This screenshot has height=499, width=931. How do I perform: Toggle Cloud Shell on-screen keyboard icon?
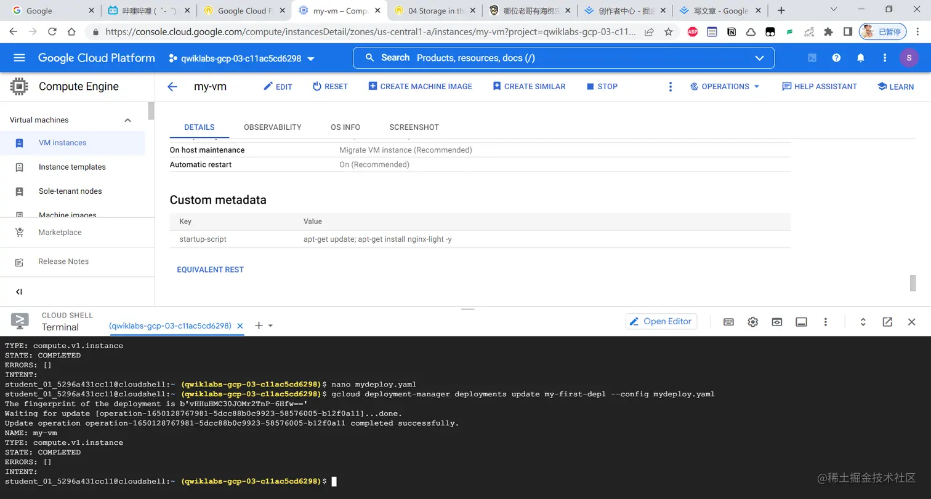tap(728, 322)
